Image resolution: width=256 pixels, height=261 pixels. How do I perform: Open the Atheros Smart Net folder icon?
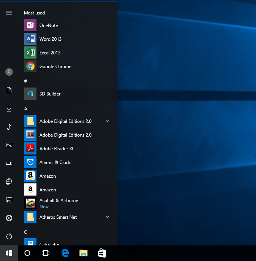(x=30, y=217)
